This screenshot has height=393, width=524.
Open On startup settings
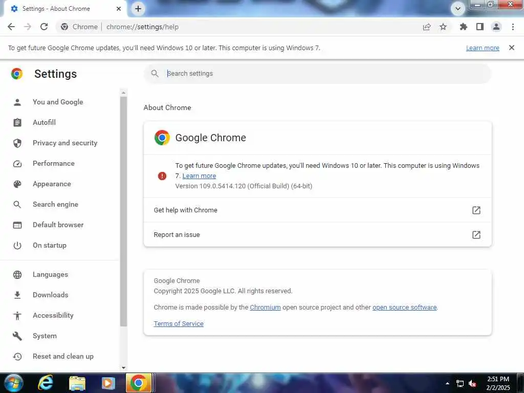click(x=50, y=245)
